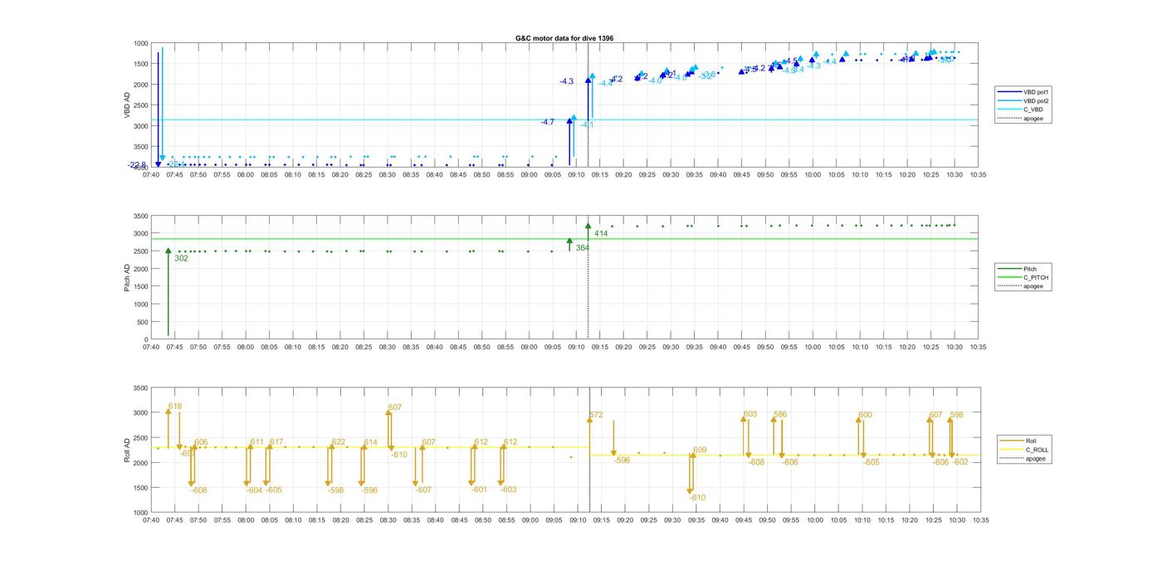Click the roll data label "614"
The width and height of the screenshot is (1162, 575).
point(370,442)
